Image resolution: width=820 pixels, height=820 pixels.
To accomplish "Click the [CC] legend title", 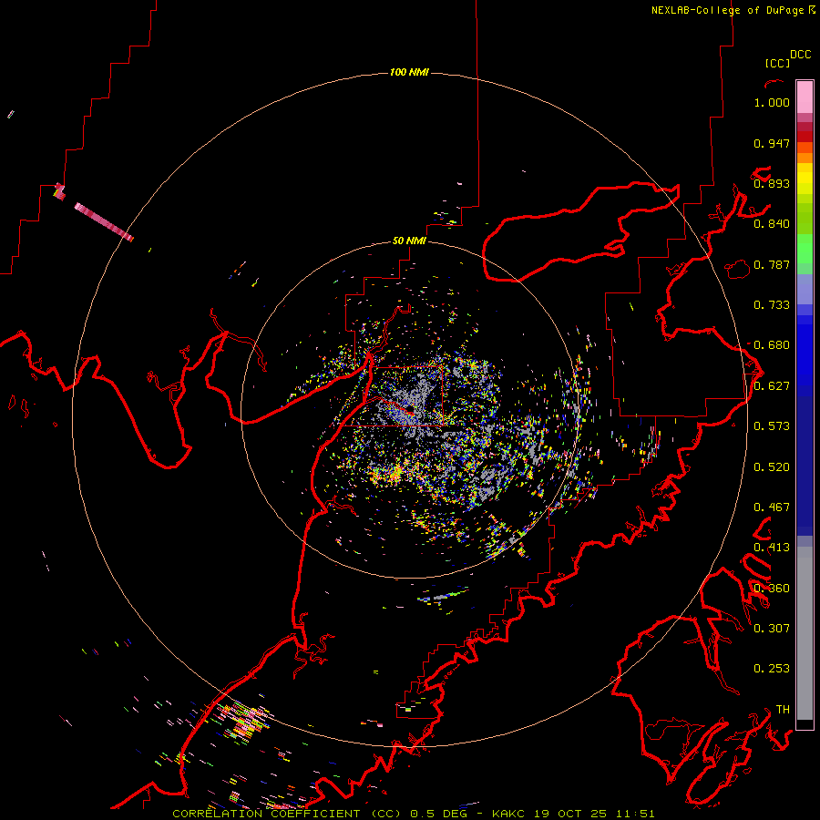I will 778,63.
